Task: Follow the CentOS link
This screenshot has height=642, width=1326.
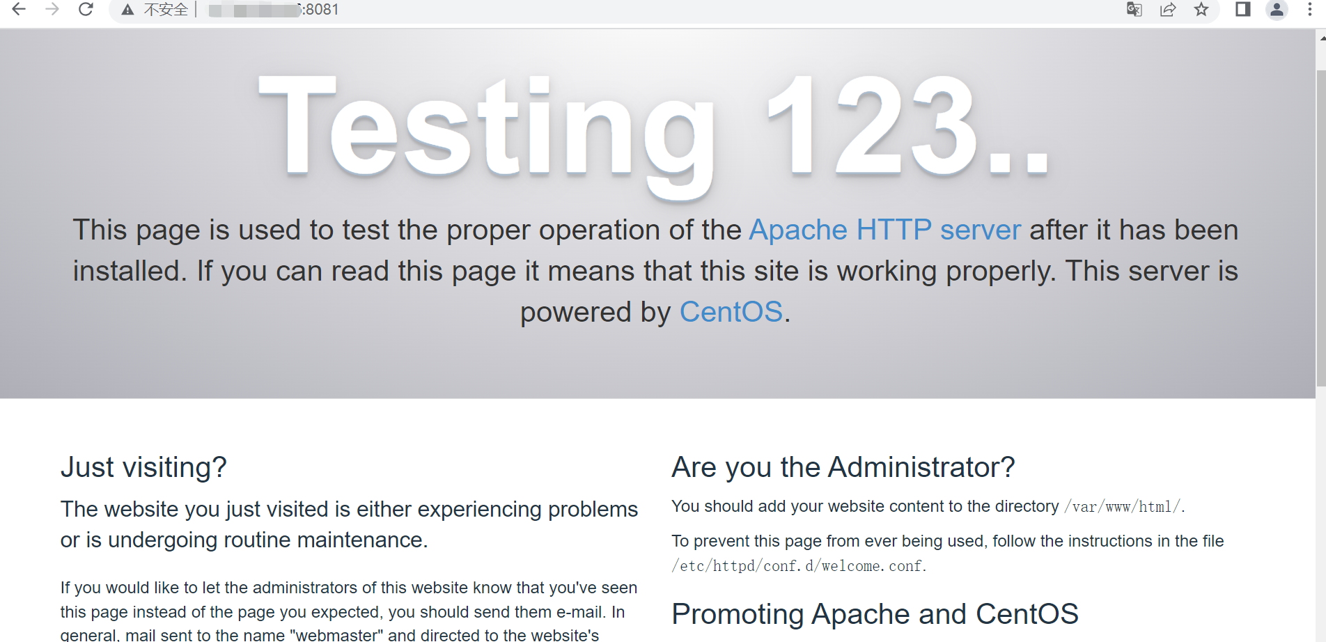Action: (731, 312)
